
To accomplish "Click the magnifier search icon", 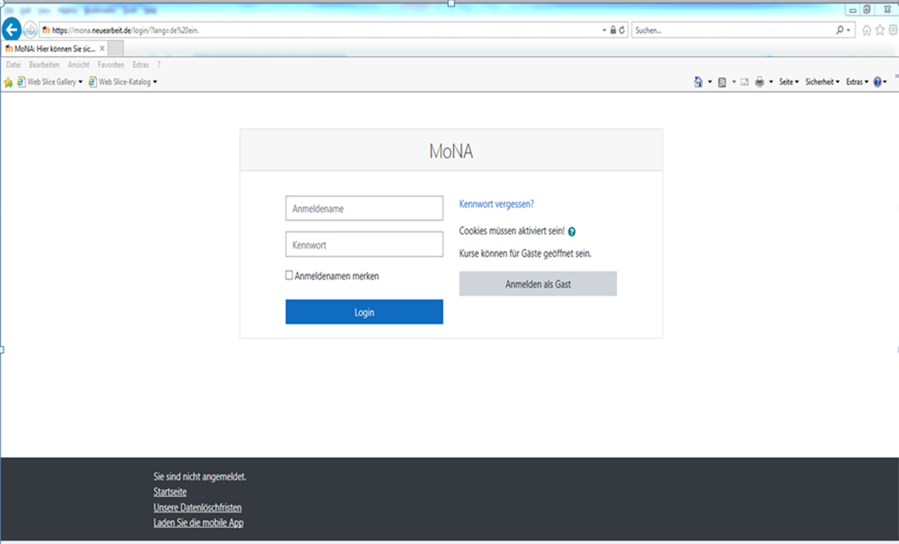I will 840,30.
